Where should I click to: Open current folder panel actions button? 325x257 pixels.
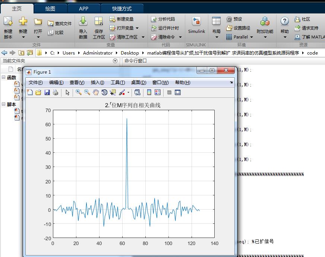pos(115,61)
